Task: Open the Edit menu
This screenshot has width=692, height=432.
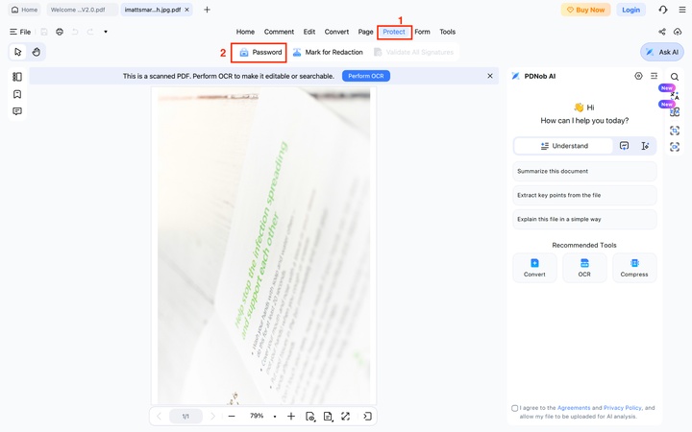Action: coord(309,32)
